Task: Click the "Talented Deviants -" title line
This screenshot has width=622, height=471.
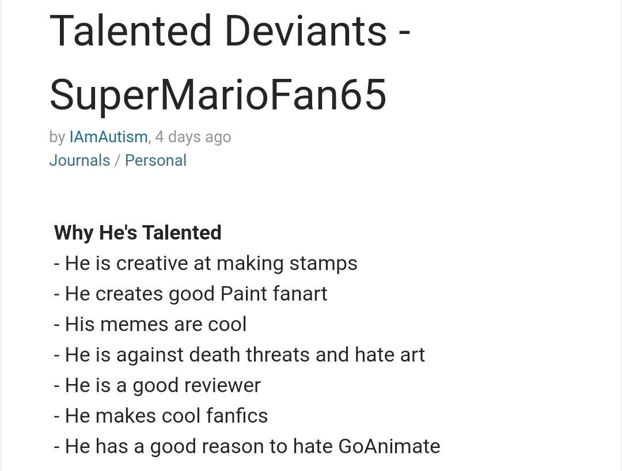Action: [x=230, y=31]
